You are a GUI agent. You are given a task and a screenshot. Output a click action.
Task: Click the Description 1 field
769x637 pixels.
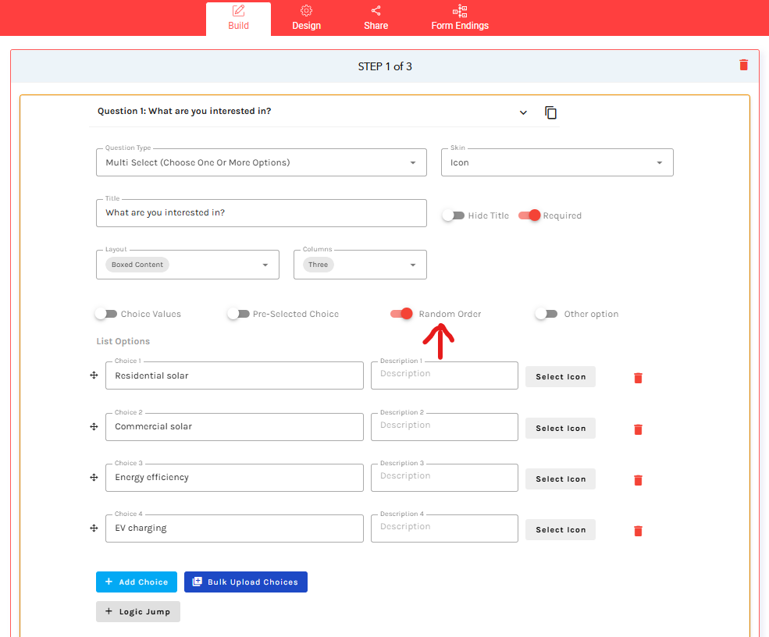[x=444, y=375]
